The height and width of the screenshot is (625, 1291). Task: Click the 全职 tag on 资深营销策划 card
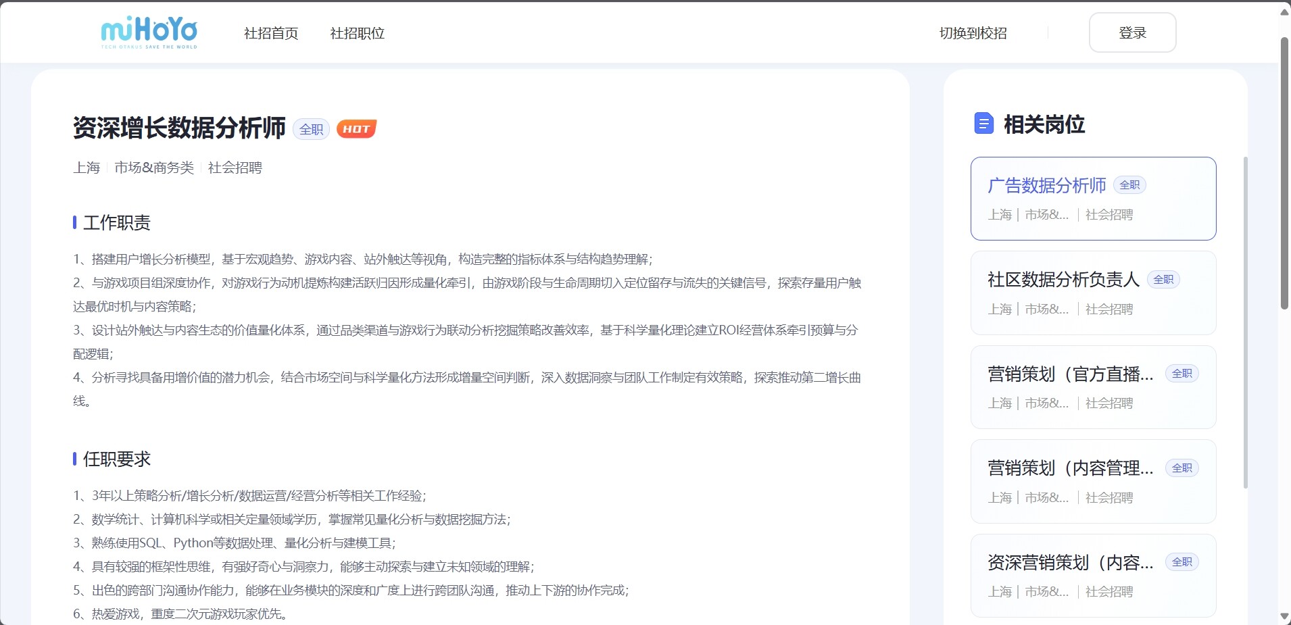1182,562
